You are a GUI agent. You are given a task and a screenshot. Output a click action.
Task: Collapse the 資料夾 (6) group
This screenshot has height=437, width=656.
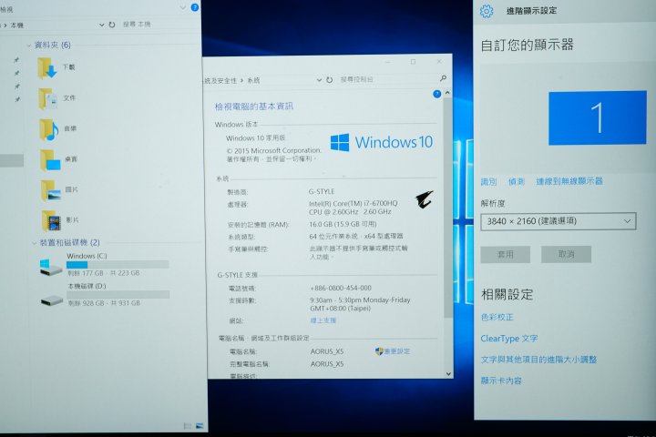[x=29, y=46]
